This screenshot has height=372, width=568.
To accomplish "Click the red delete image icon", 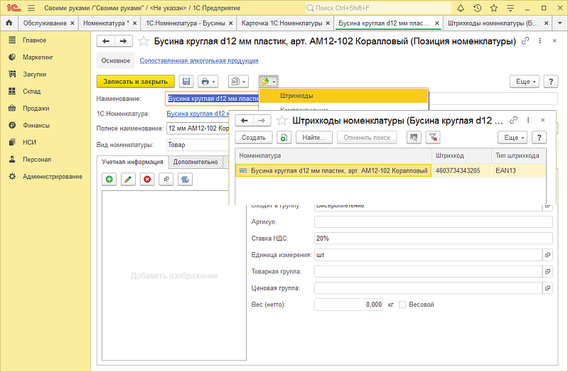I will 147,180.
